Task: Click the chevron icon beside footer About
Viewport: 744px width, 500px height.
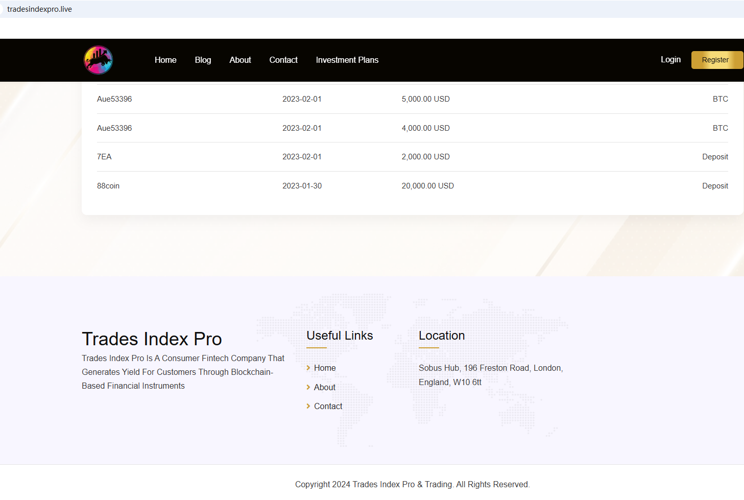Action: [x=308, y=388]
